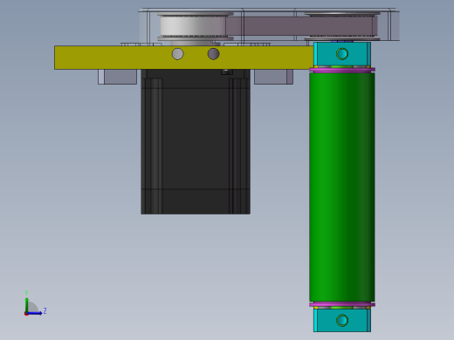Click the bore hole of the lower bearing block
Screen dimensions: 454x340
(x=342, y=320)
